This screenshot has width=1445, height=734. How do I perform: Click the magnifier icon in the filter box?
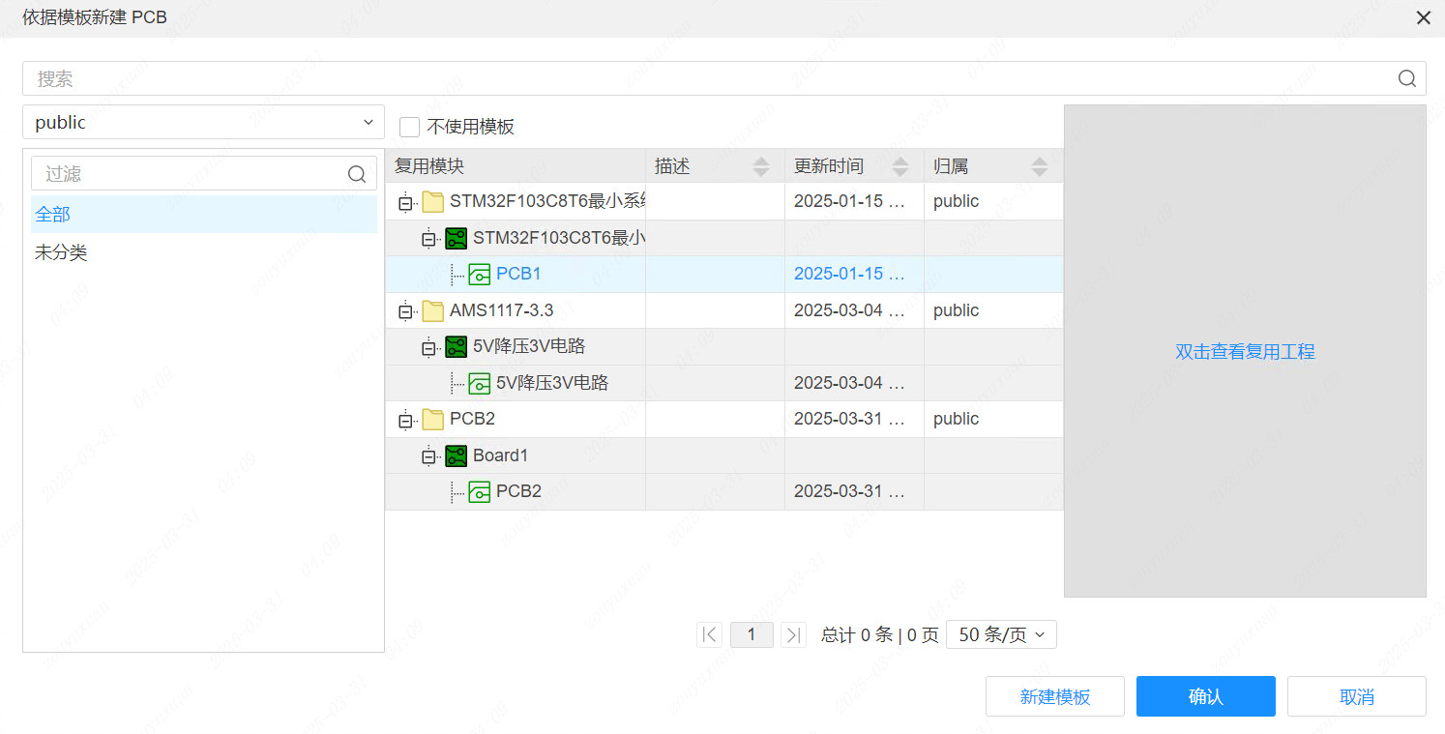click(x=356, y=173)
